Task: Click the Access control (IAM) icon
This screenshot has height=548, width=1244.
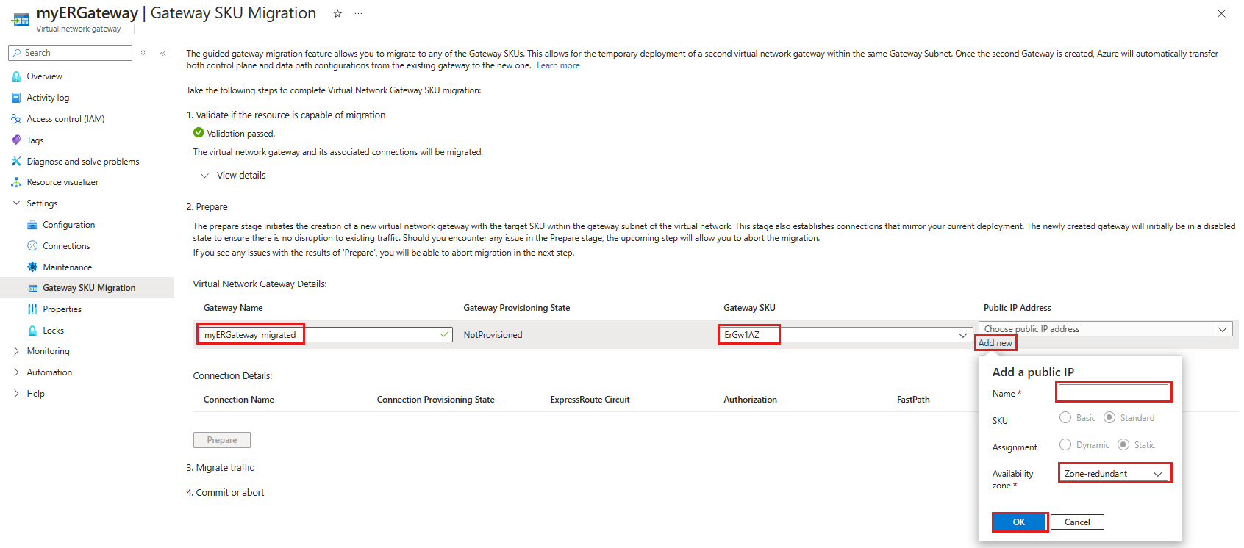Action: (x=16, y=119)
